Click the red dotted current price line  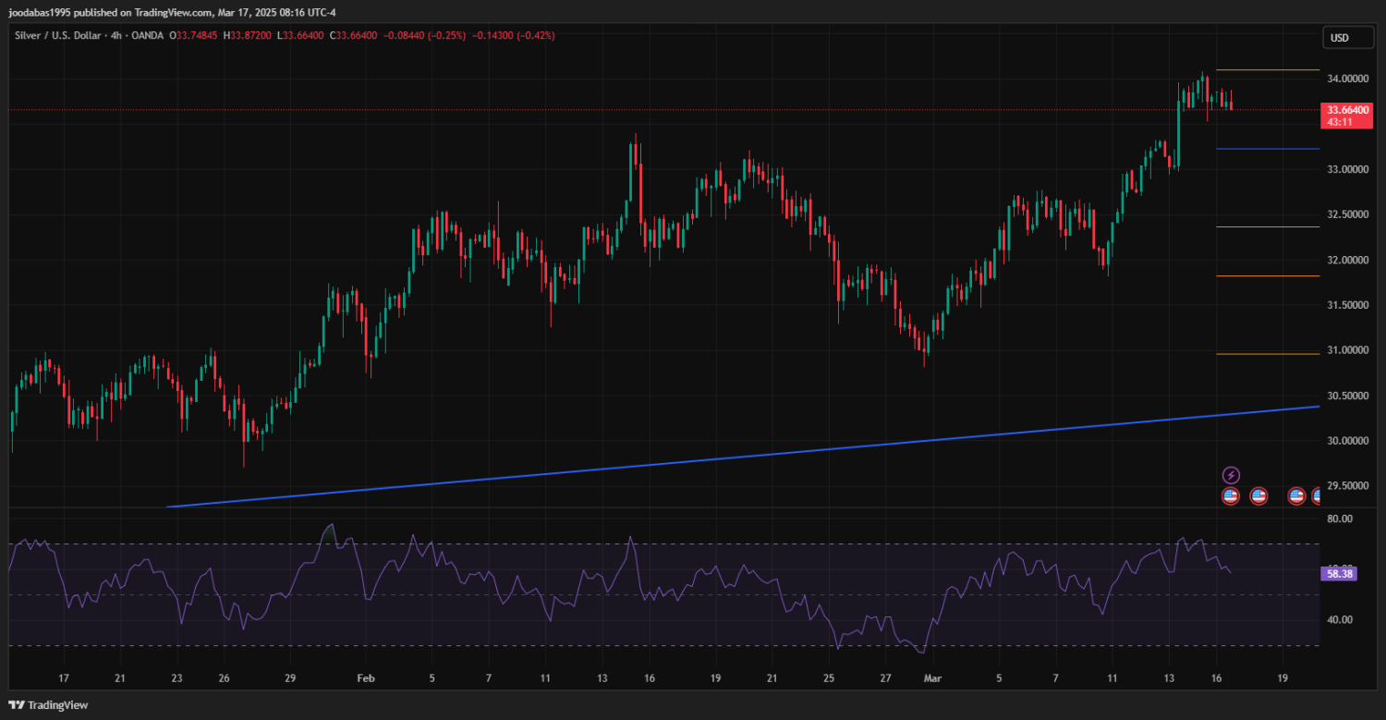click(647, 110)
